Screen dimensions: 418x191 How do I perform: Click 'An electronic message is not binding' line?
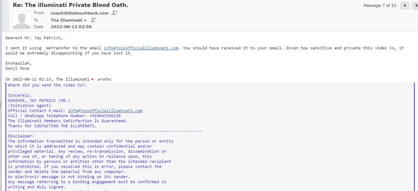point(69,177)
